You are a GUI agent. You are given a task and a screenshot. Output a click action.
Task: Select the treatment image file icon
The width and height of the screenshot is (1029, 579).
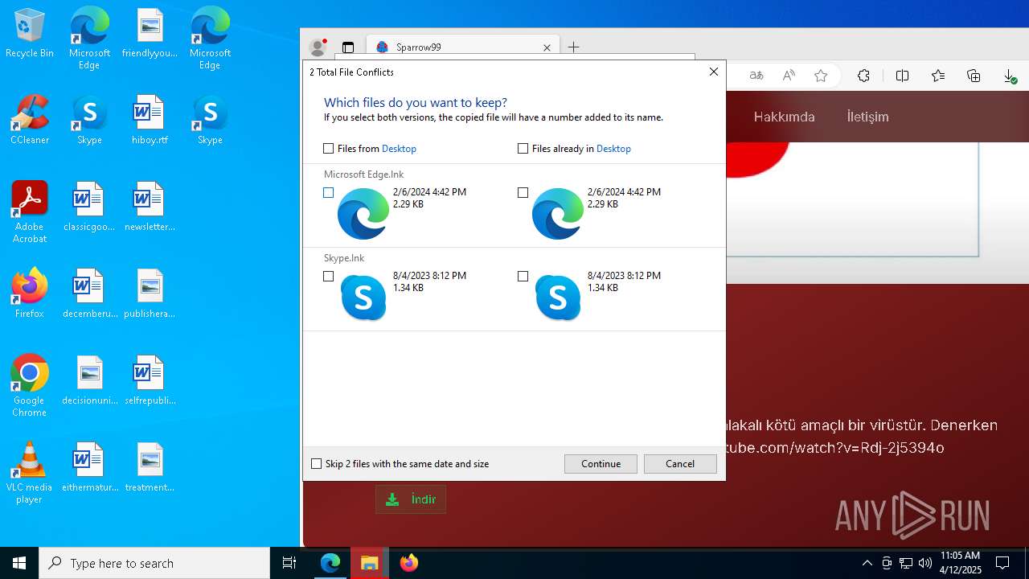(150, 468)
